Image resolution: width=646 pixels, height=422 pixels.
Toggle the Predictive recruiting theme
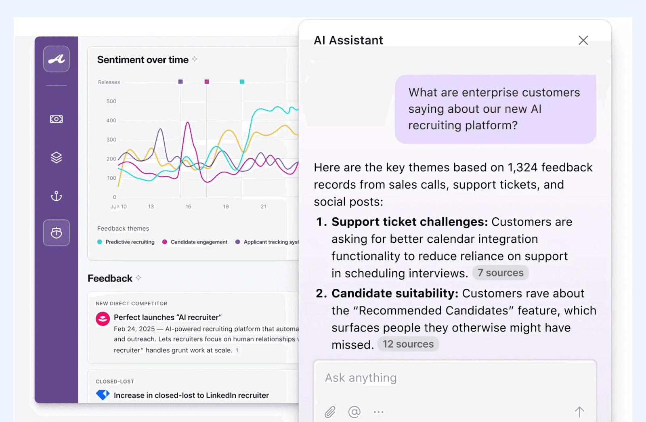(x=126, y=242)
